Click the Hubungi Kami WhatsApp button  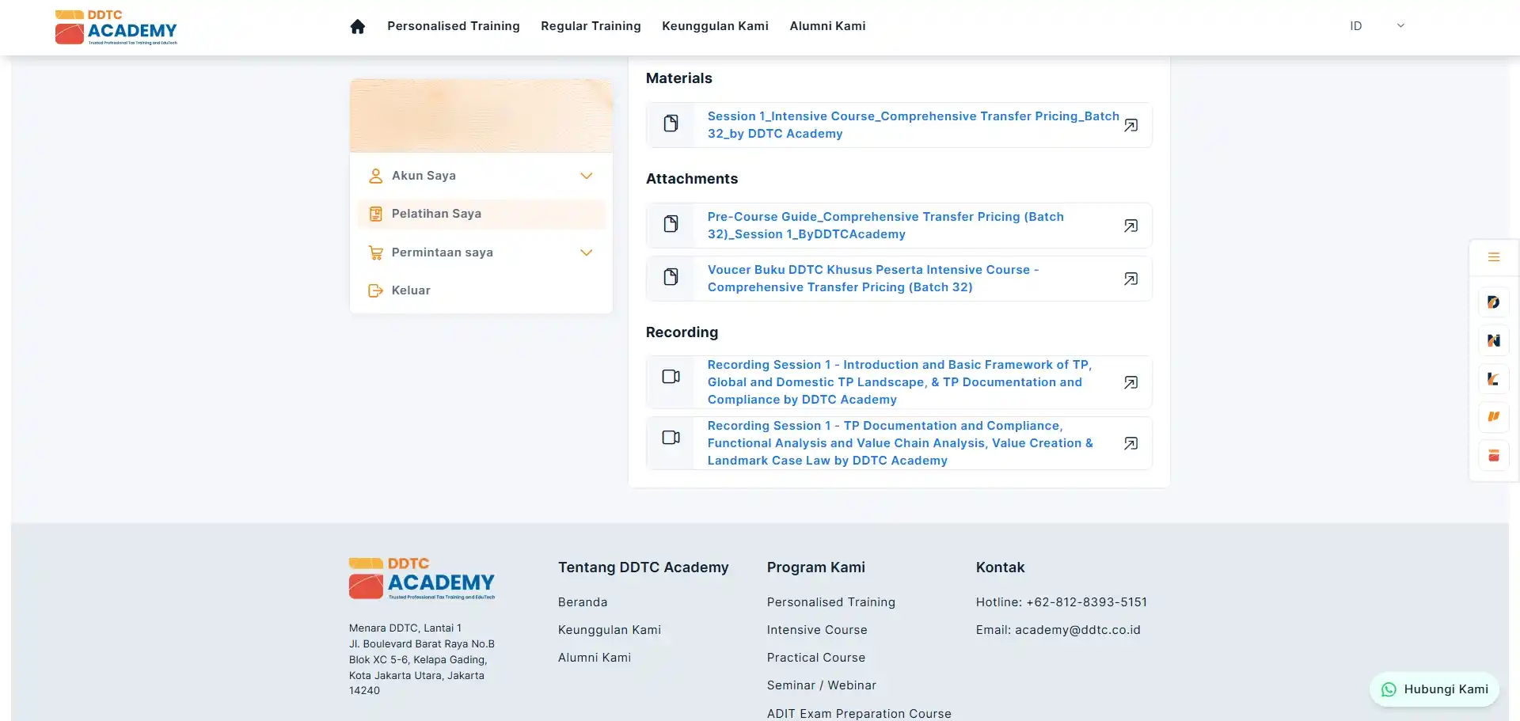1434,689
